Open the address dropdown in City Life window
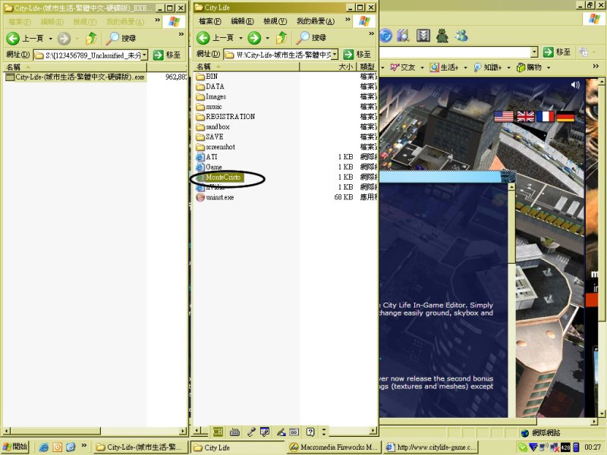 point(335,54)
